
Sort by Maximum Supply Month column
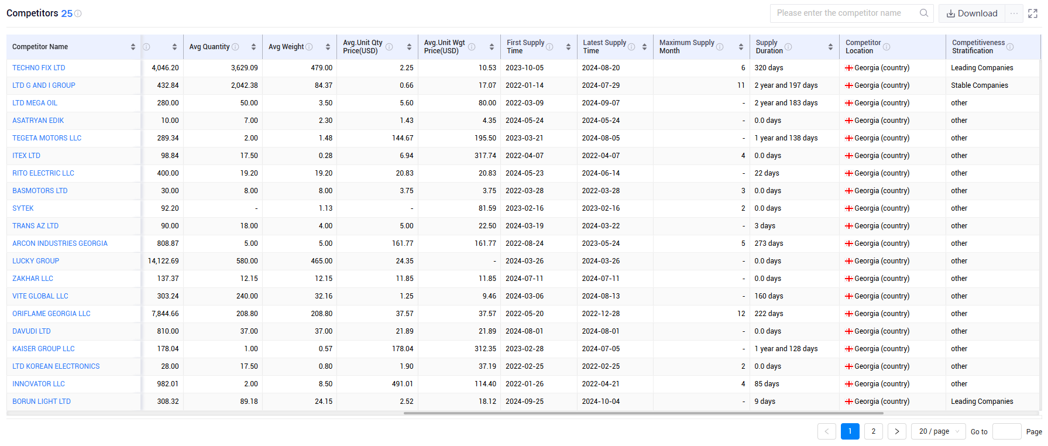pyautogui.click(x=741, y=47)
